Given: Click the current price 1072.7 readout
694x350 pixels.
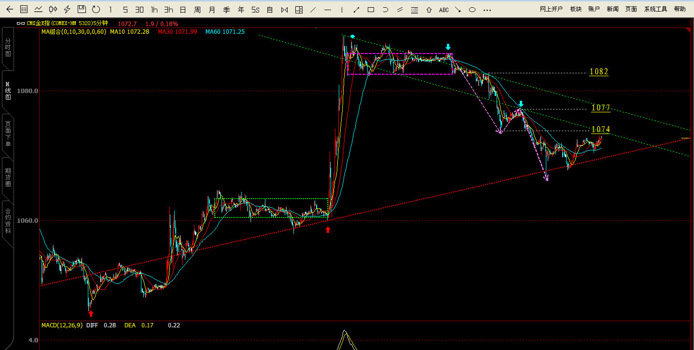Looking at the screenshot, I should tap(127, 24).
